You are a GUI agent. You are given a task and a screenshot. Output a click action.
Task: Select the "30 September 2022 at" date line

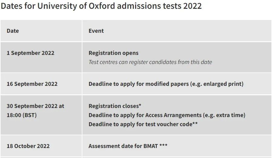[35, 106]
